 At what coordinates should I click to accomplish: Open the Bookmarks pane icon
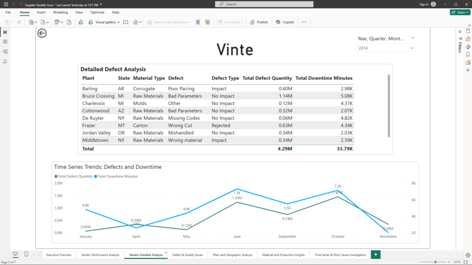pyautogui.click(x=468, y=54)
